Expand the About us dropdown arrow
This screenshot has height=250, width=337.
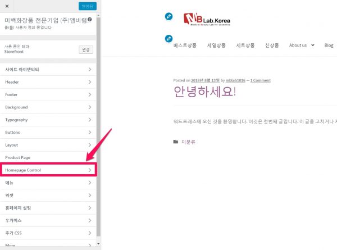pyautogui.click(x=313, y=45)
